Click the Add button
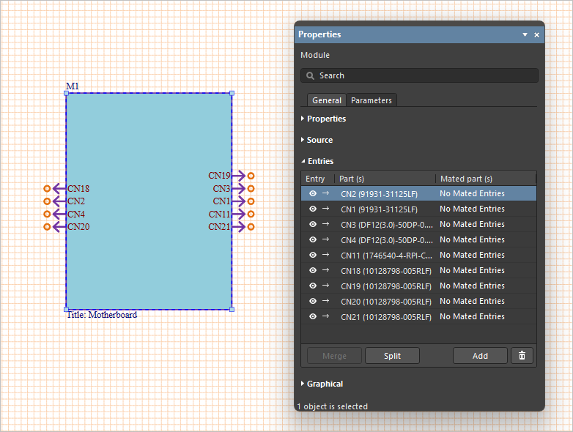The image size is (573, 432). coord(480,356)
